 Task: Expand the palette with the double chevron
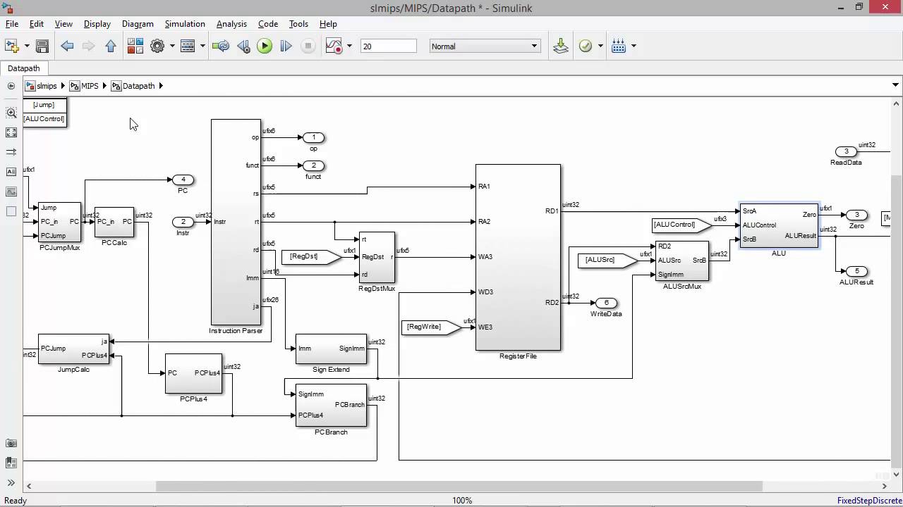point(11,482)
